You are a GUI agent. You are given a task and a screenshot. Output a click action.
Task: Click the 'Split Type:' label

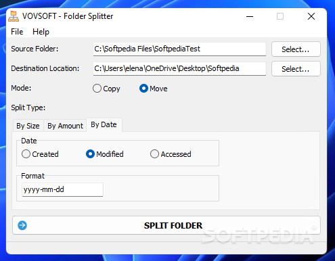pos(28,108)
